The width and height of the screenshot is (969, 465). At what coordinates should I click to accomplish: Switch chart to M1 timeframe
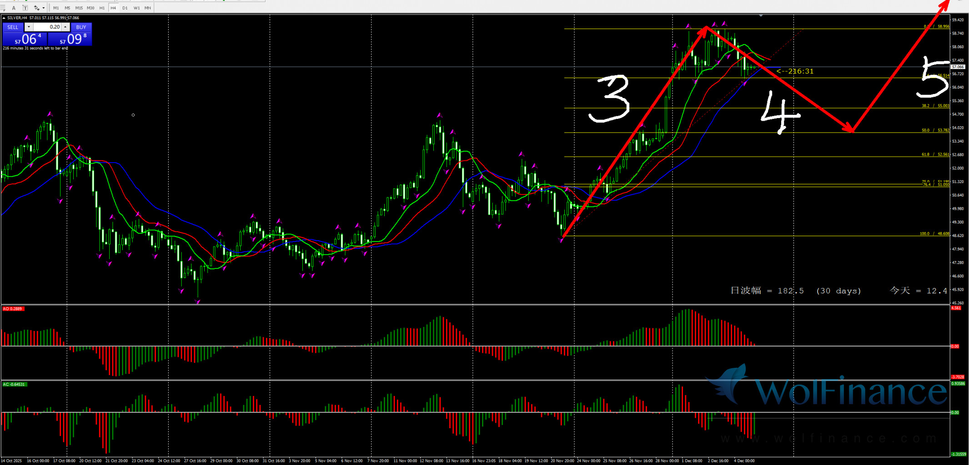click(56, 8)
